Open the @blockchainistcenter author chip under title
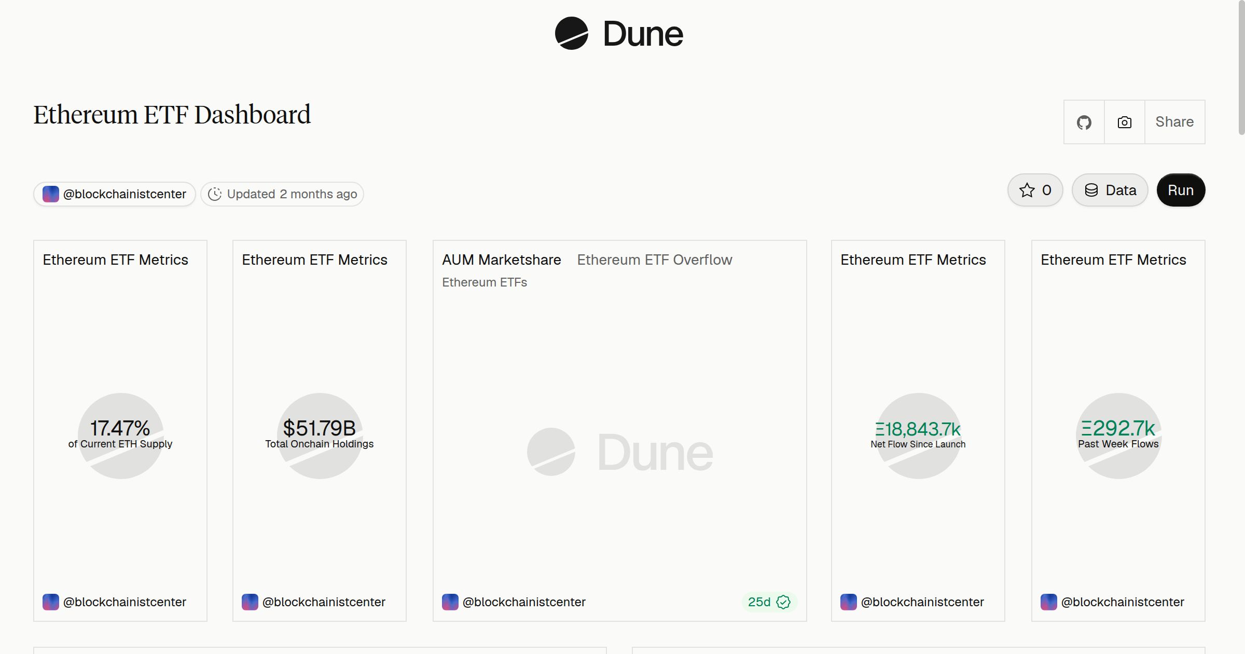 point(115,194)
